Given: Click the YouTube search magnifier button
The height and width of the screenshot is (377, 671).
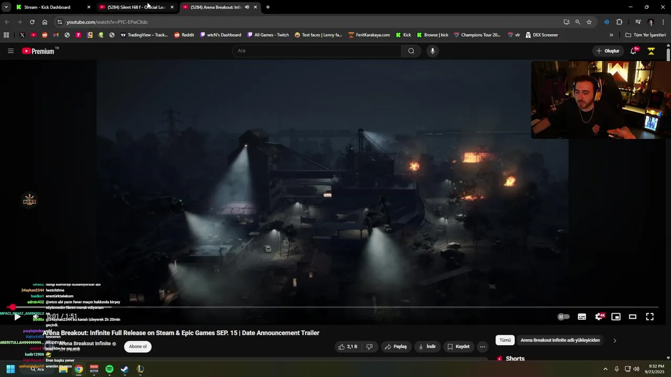Looking at the screenshot, I should click(x=411, y=51).
